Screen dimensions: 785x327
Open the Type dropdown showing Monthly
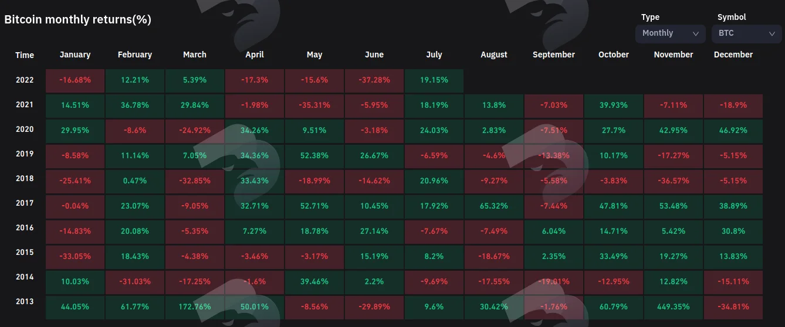pyautogui.click(x=671, y=33)
